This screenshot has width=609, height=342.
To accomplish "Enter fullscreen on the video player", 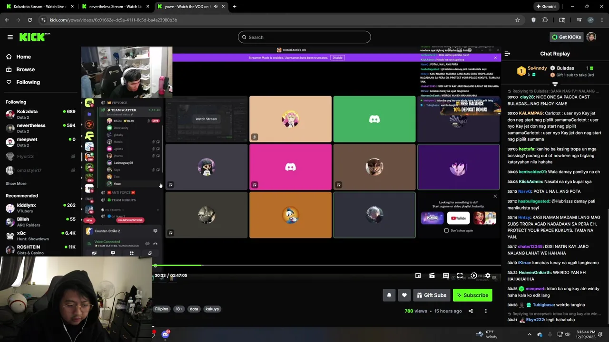I will coord(460,275).
